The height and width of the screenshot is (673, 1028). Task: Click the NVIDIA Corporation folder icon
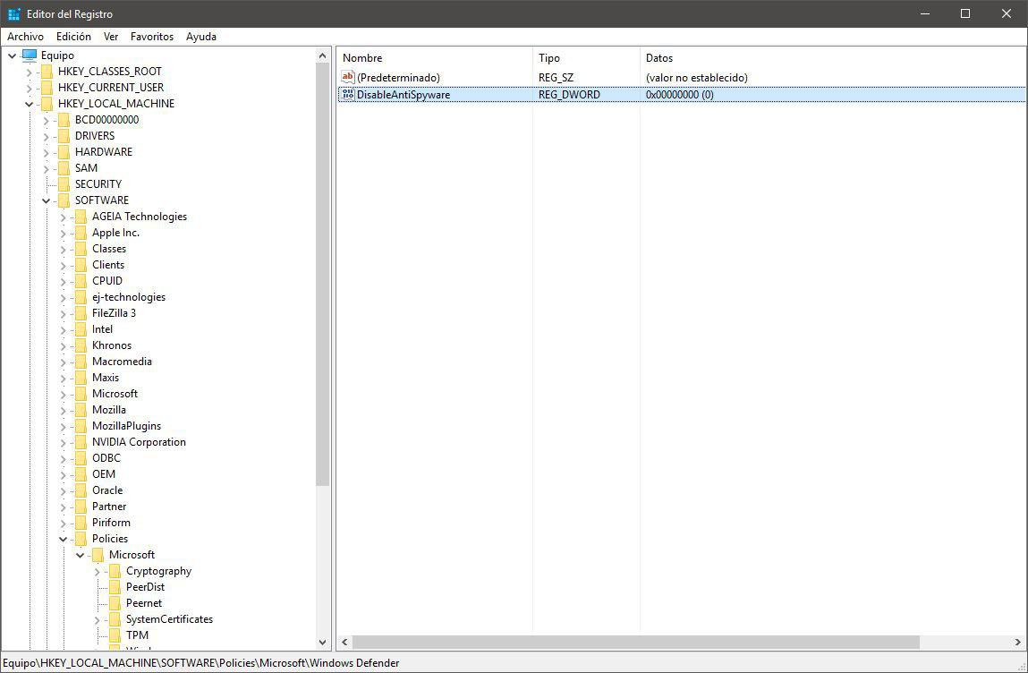point(81,442)
